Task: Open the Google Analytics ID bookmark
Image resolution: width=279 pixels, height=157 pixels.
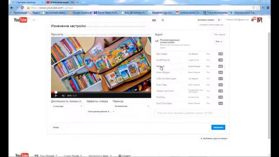Action: pyautogui.click(x=81, y=13)
